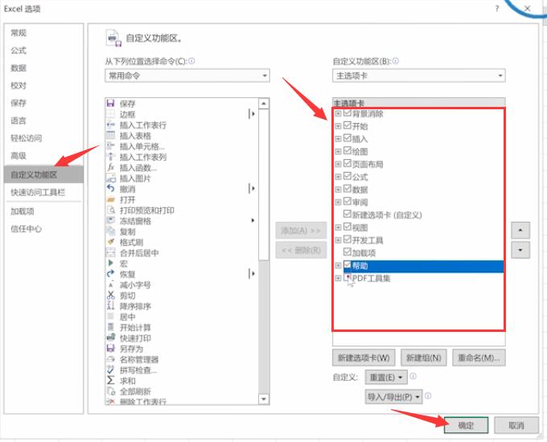Enable the PDF工具集 tab checkbox
Screen dimensions: 547x442
point(348,278)
